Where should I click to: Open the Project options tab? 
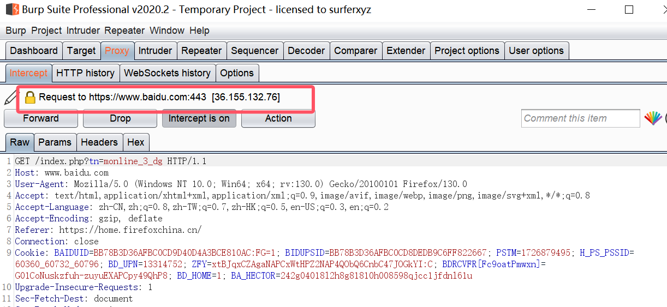point(467,51)
